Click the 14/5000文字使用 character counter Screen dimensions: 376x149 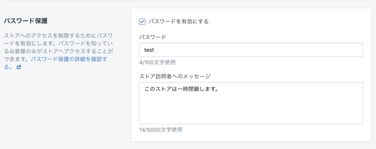[x=161, y=130]
